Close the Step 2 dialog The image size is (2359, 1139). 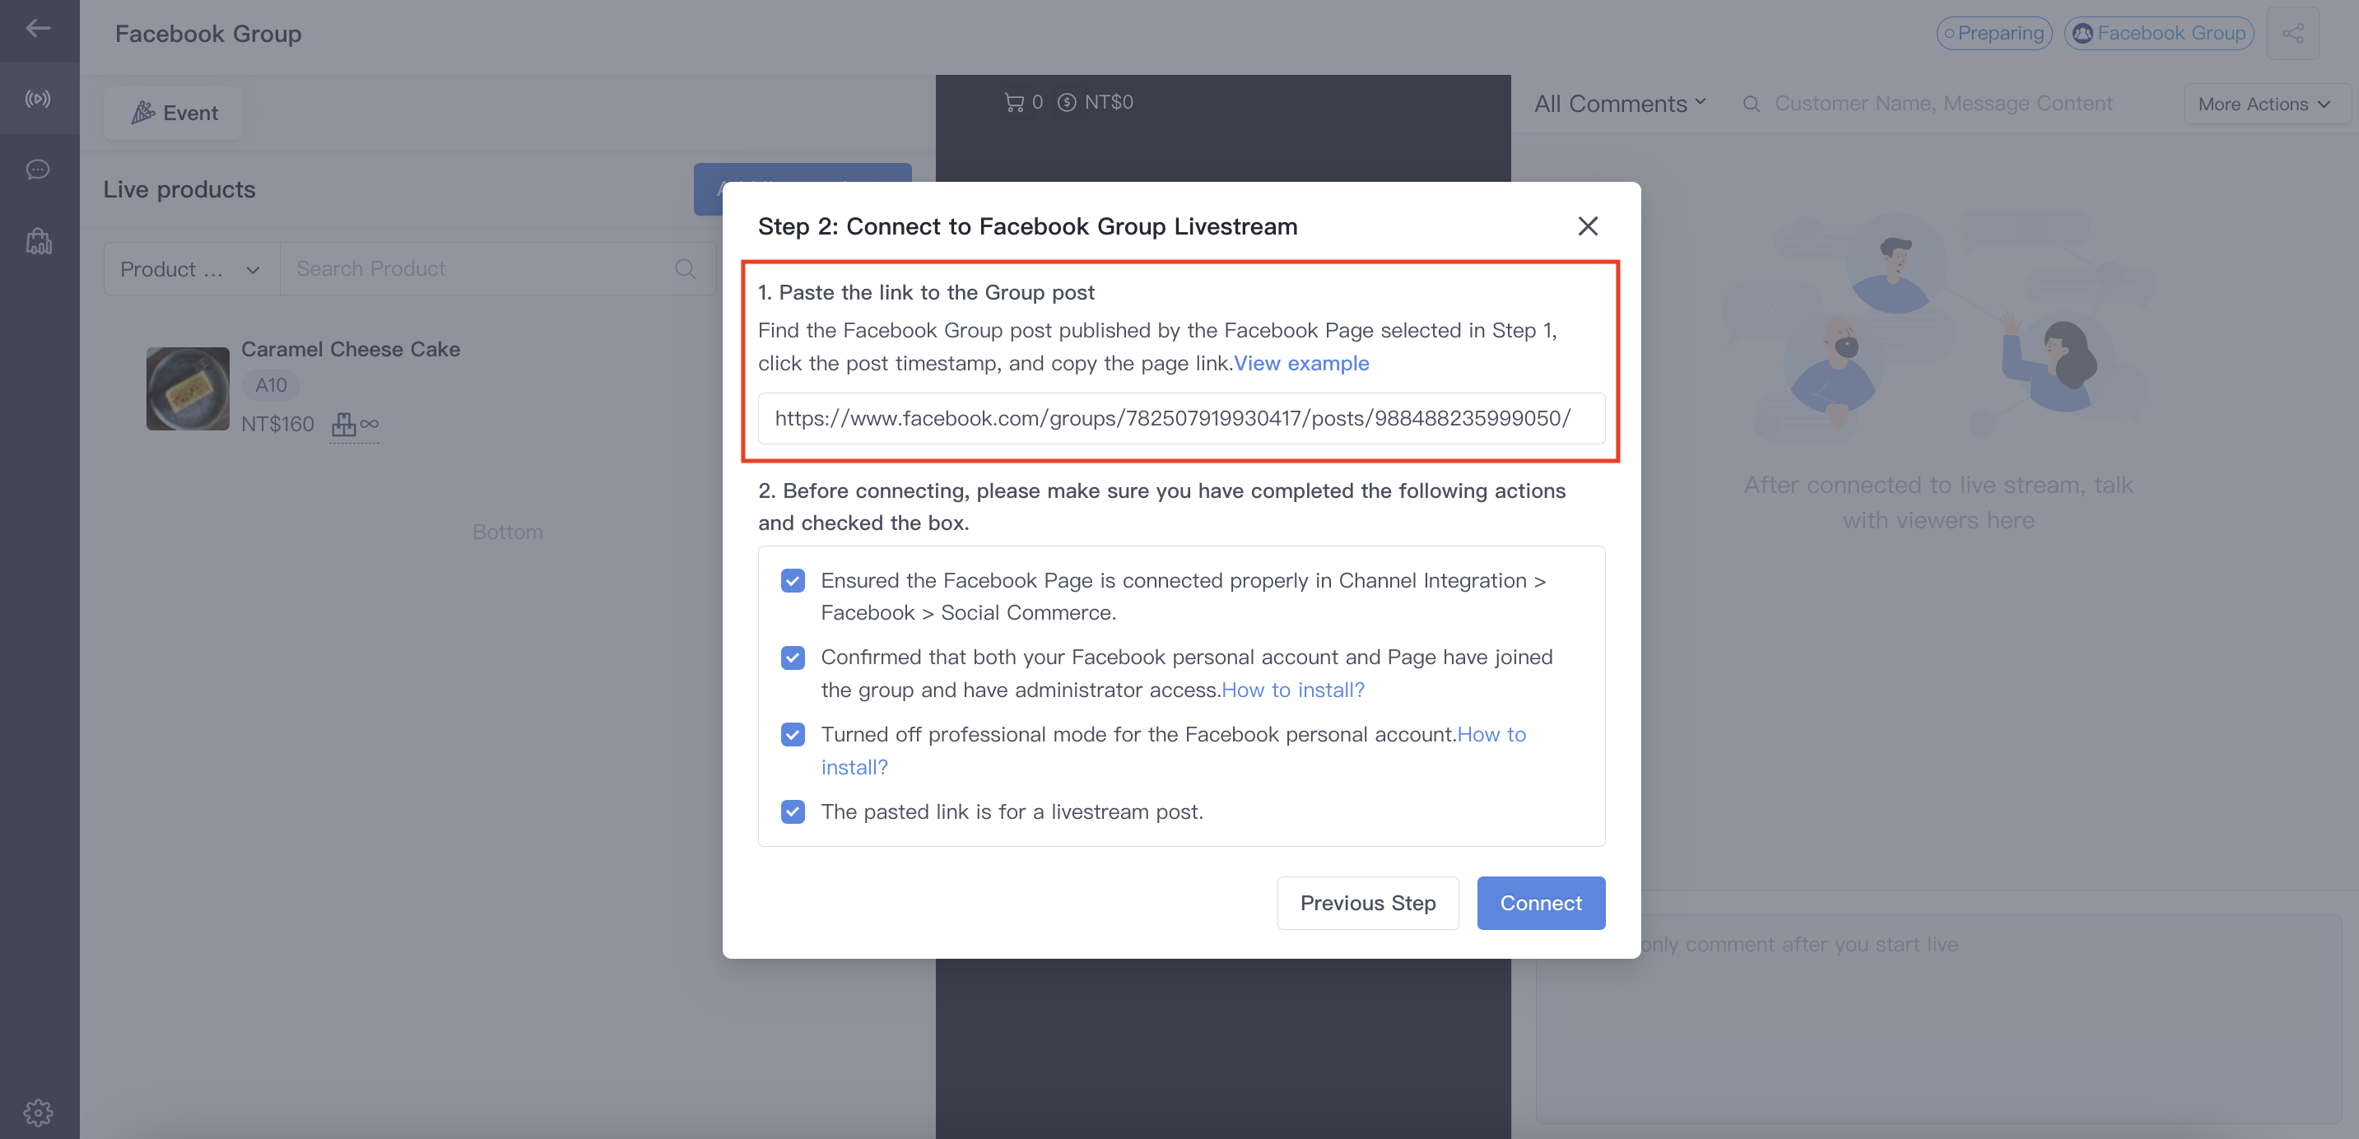tap(1587, 226)
